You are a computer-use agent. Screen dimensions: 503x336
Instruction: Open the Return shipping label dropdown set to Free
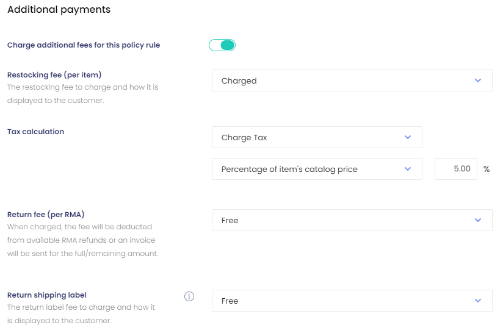(352, 301)
